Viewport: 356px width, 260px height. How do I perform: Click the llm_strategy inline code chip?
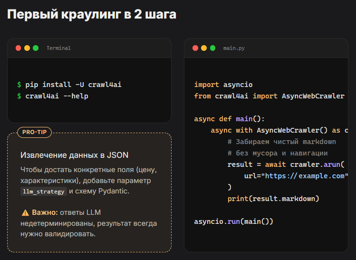44,192
